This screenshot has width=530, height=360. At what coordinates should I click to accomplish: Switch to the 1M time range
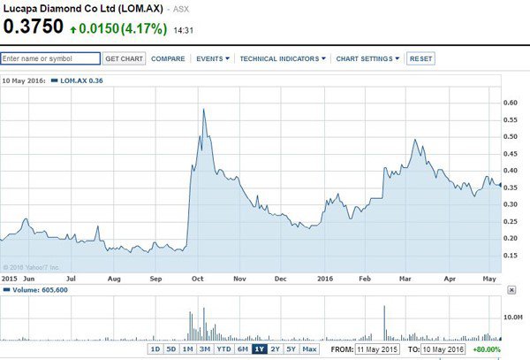(x=187, y=349)
